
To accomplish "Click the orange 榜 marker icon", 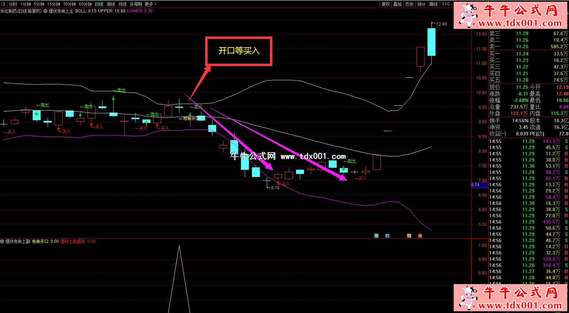I will pyautogui.click(x=409, y=236).
